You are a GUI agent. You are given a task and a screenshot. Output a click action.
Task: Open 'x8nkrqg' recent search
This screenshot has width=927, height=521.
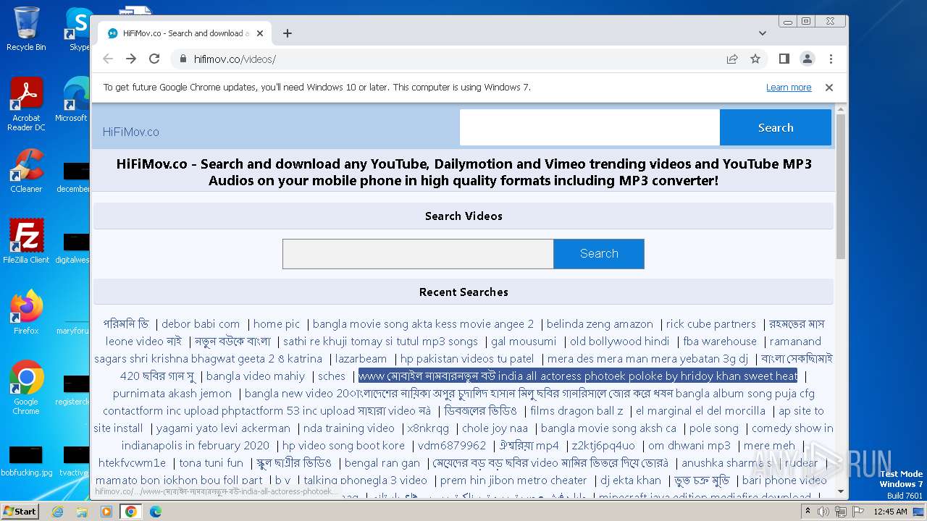click(428, 428)
